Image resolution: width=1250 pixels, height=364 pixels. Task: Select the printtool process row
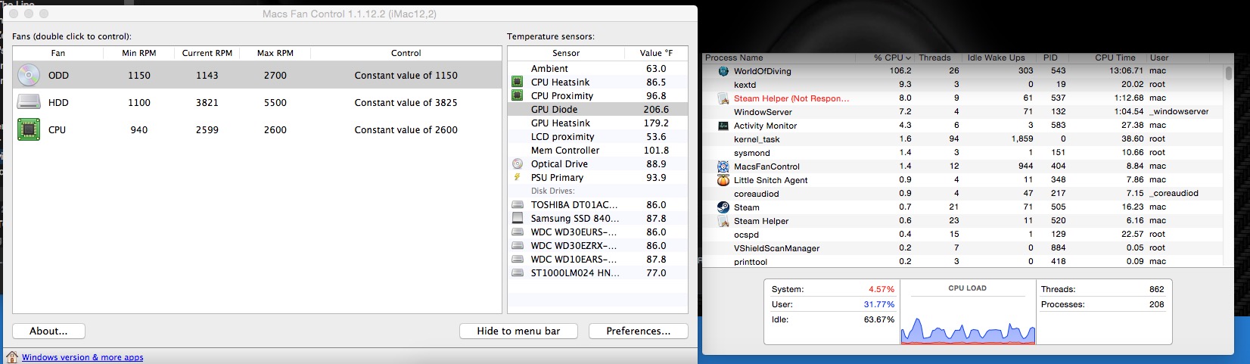coord(962,261)
